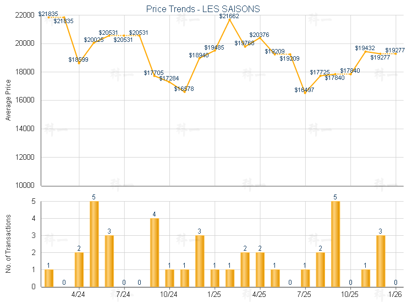Click the $21662 peak data point
407x303 pixels.
click(230, 20)
